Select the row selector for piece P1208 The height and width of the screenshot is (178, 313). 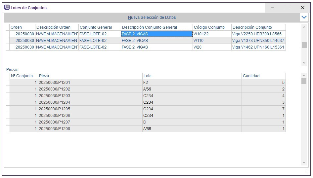coord(8,129)
